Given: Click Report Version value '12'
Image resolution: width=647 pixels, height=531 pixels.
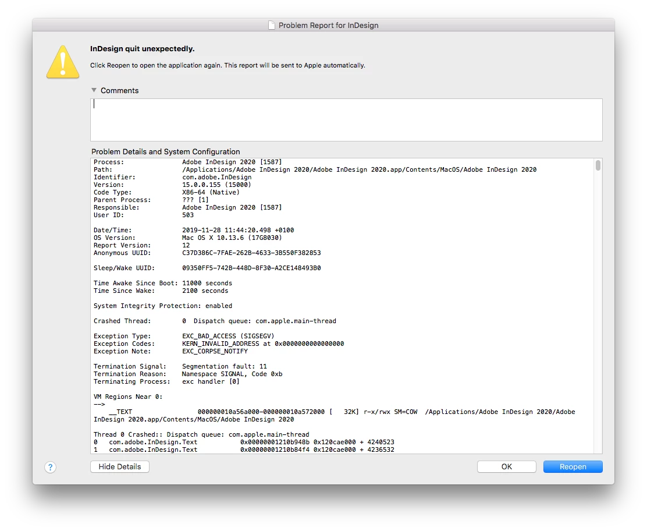Looking at the screenshot, I should click(x=186, y=245).
